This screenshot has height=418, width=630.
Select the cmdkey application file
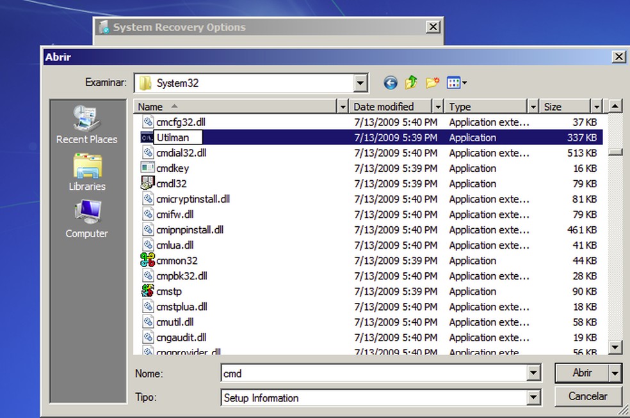click(172, 169)
